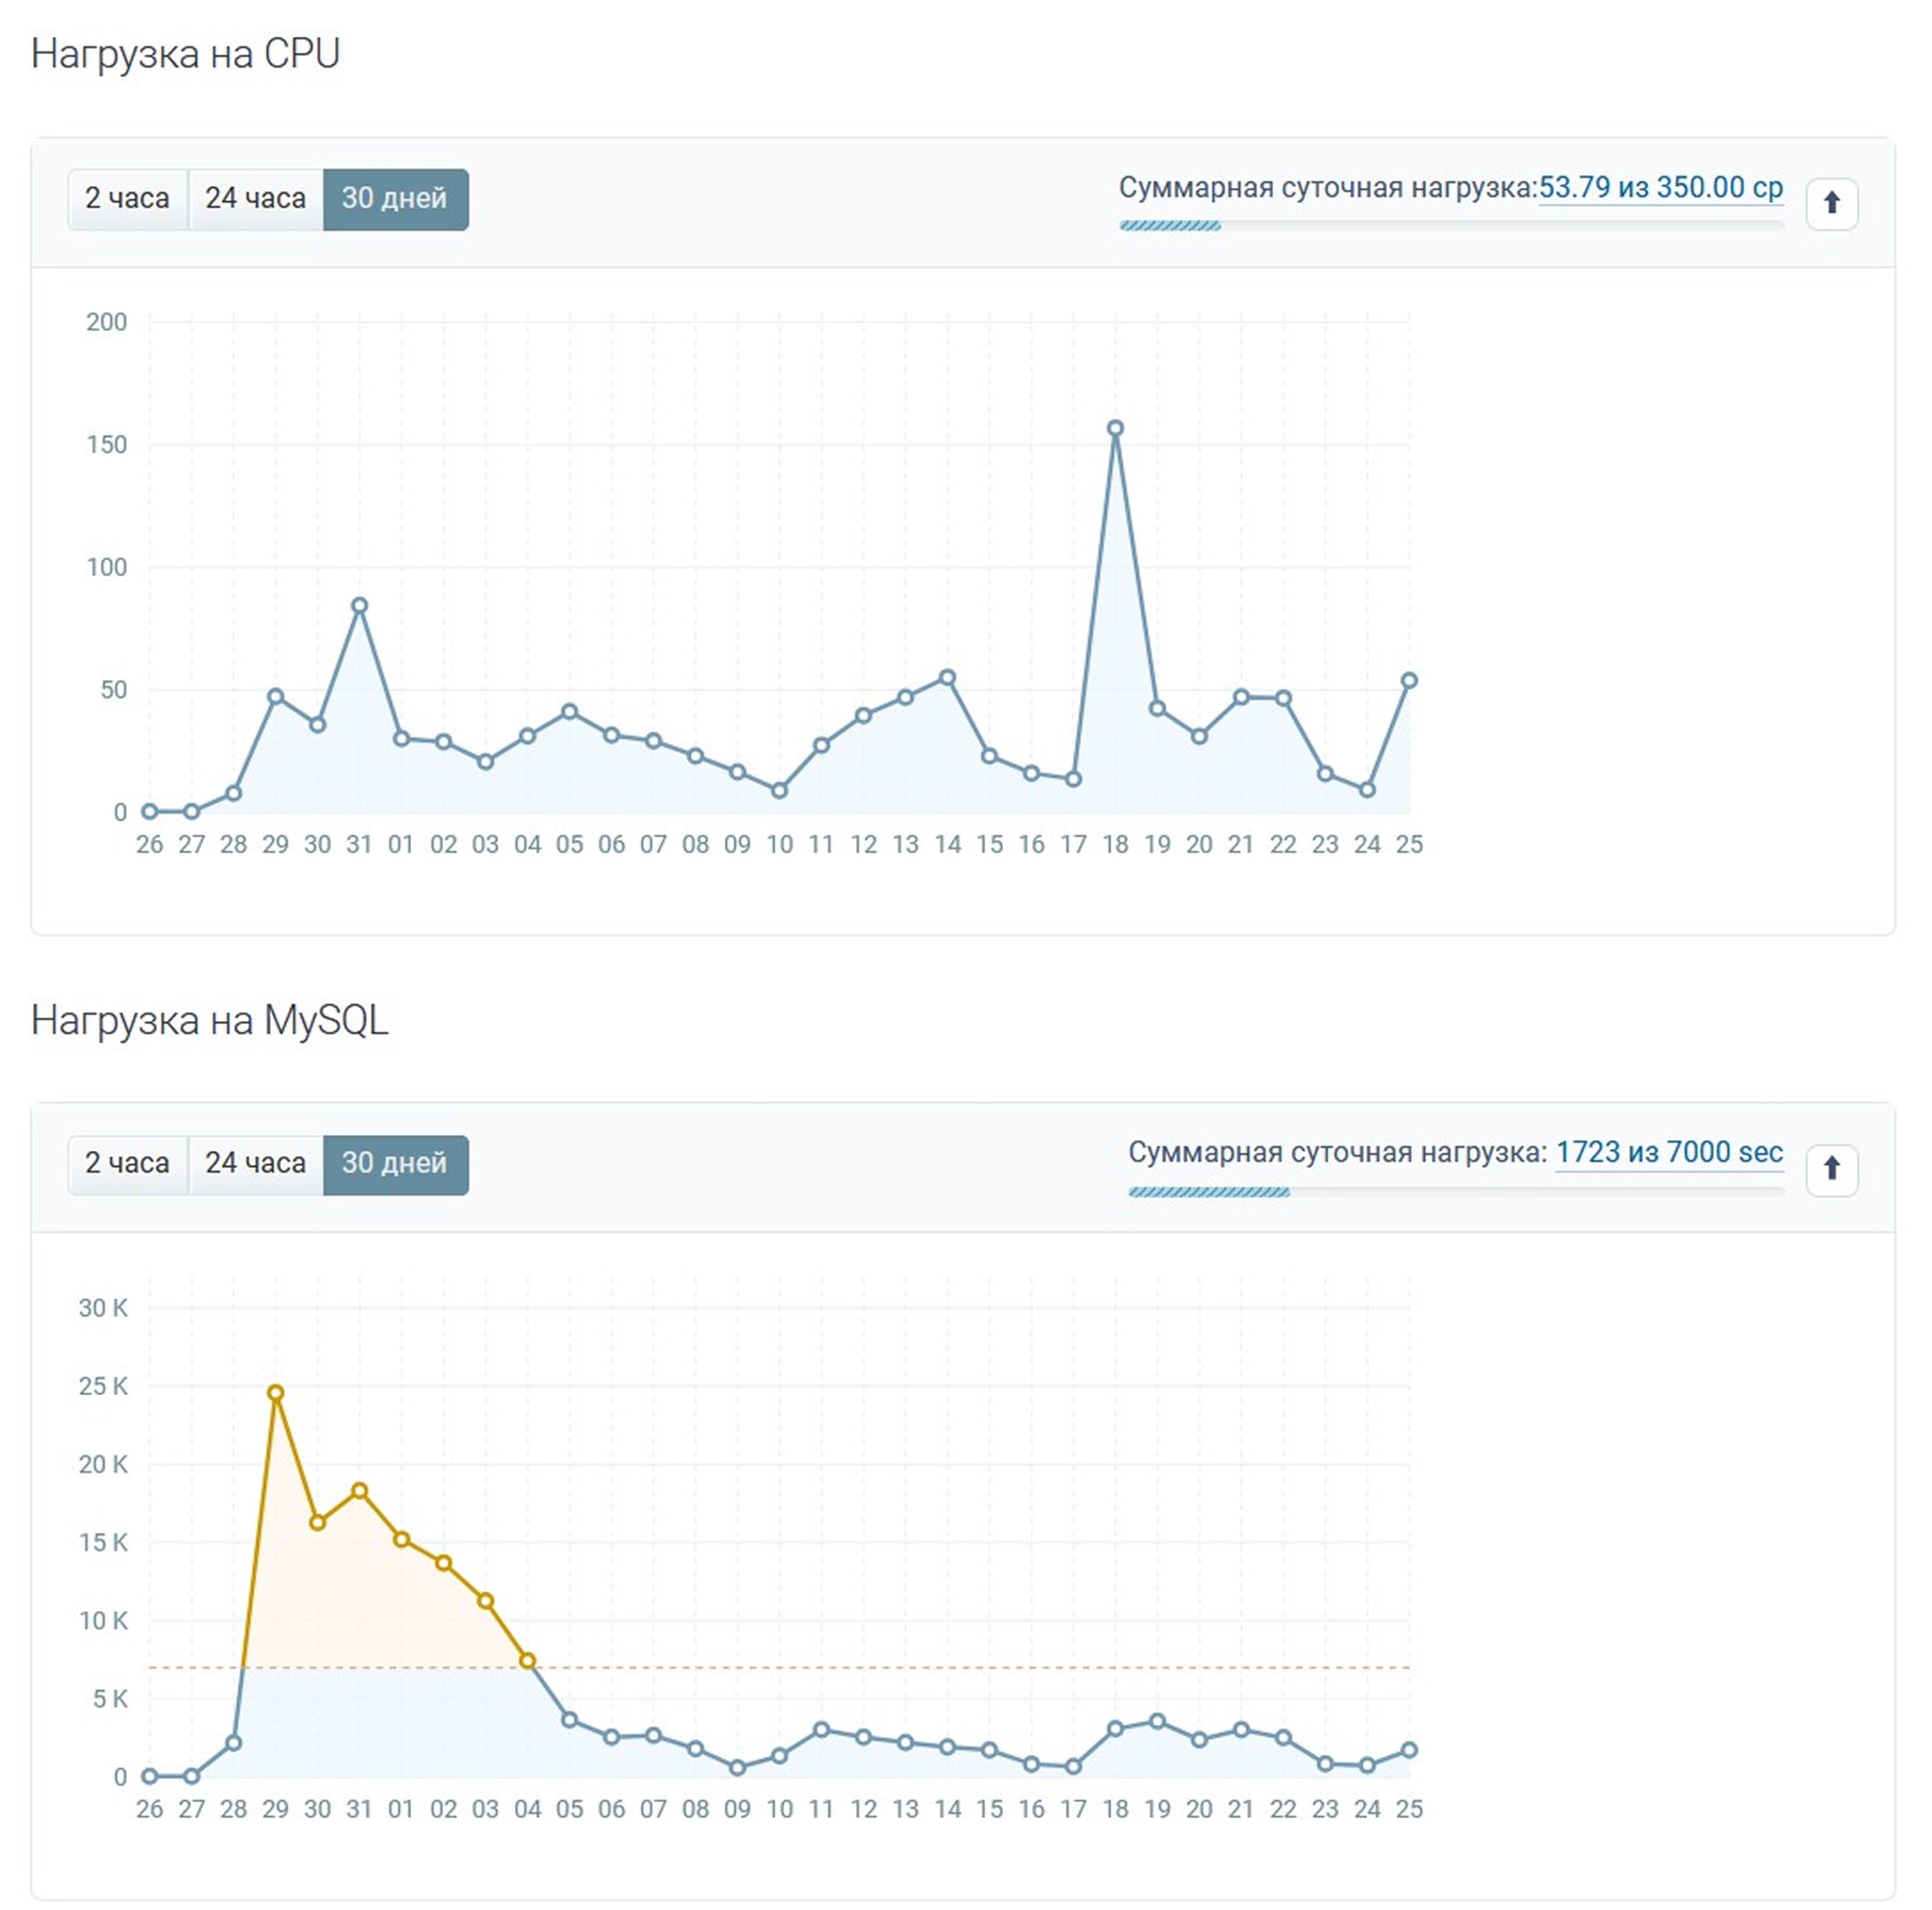Screen dimensions: 1932x1910
Task: Click the CPU data point on day 14
Action: coord(947,678)
